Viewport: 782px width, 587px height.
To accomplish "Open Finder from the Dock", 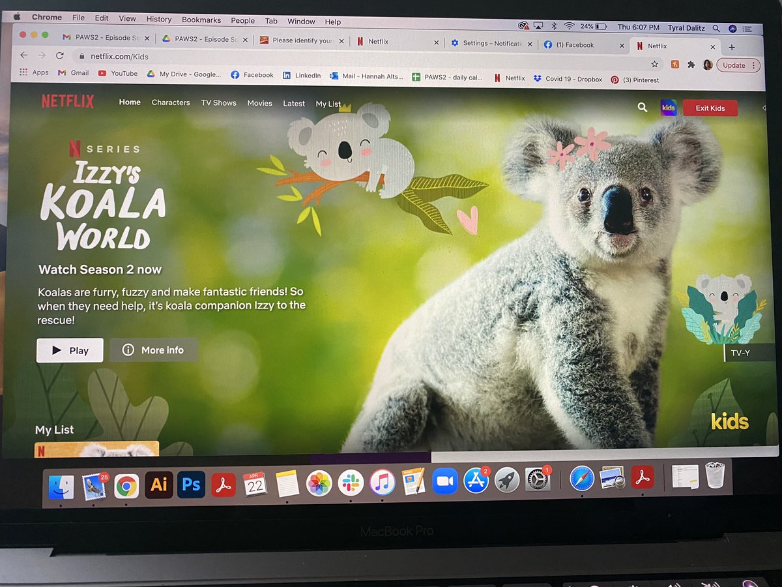I will [61, 486].
